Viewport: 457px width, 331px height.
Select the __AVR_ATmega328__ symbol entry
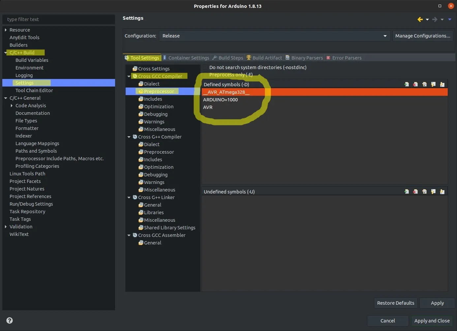click(325, 92)
